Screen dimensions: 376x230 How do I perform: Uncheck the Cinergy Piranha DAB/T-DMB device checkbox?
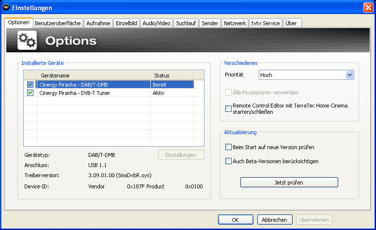pos(31,85)
